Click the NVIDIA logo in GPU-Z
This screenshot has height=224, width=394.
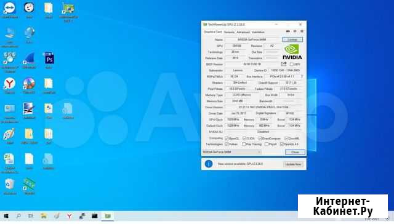(292, 52)
